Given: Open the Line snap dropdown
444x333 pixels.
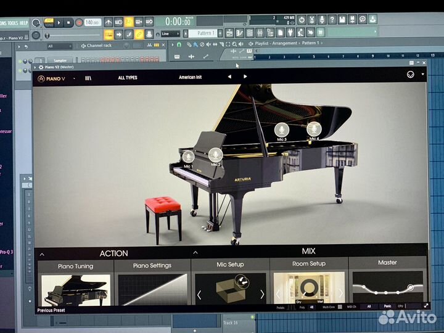Looking at the screenshot, I should click(x=170, y=34).
